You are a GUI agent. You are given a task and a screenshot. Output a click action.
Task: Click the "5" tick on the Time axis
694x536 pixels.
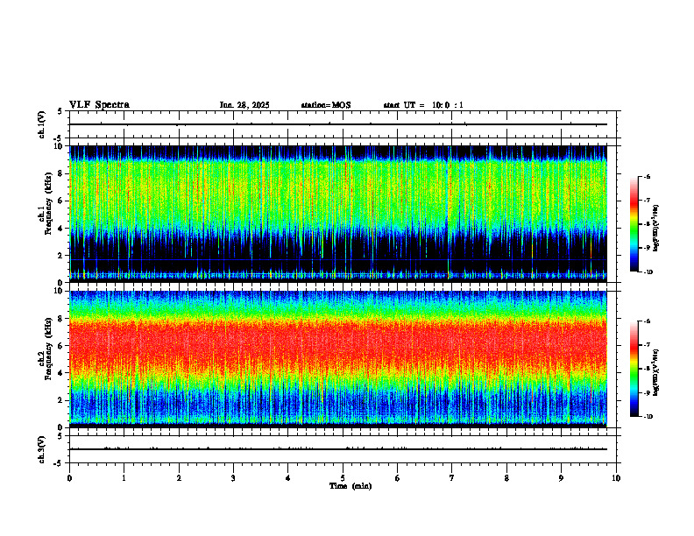pyautogui.click(x=343, y=478)
